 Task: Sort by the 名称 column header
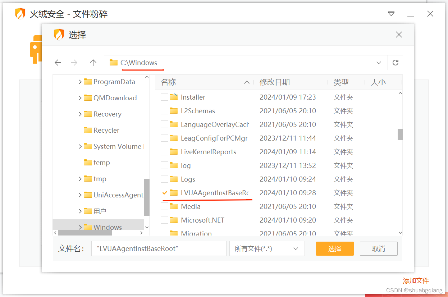pyautogui.click(x=205, y=82)
